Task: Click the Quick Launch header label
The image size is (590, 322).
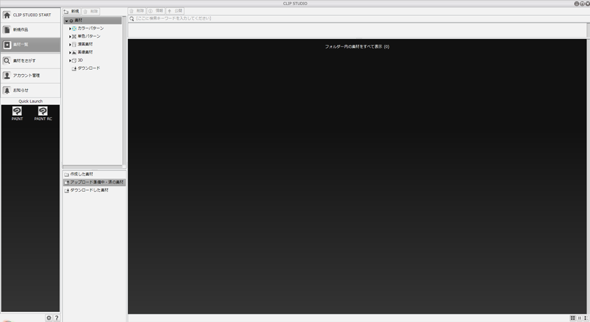Action: tap(30, 101)
